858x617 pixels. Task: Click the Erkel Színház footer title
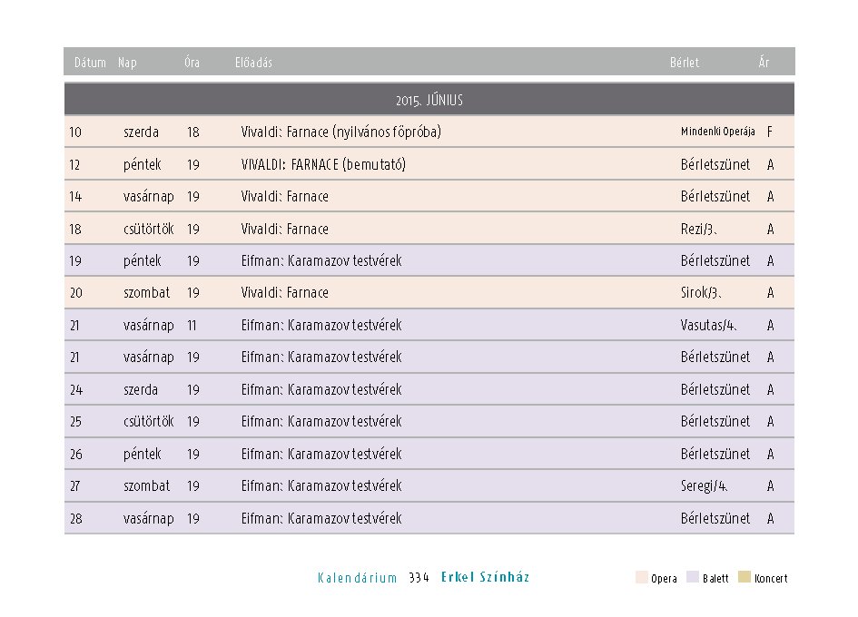(486, 577)
